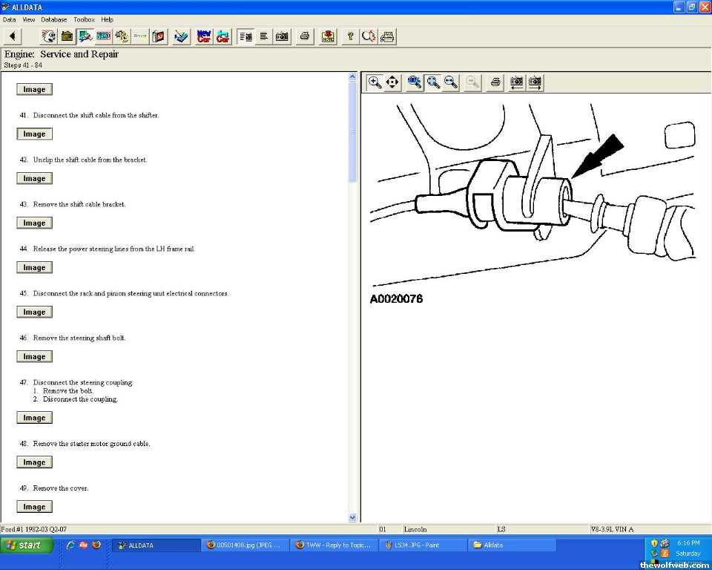
Task: Set image zoom to 100%
Action: click(x=415, y=82)
